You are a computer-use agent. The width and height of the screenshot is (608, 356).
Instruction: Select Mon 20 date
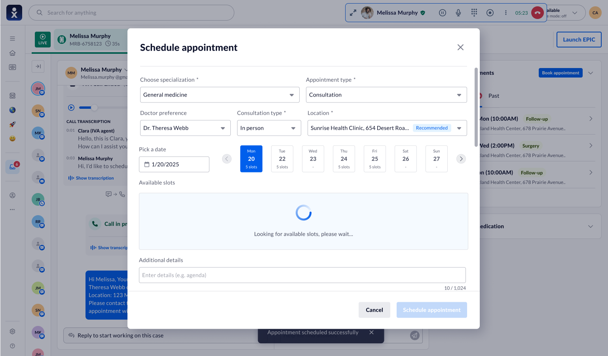click(x=251, y=159)
